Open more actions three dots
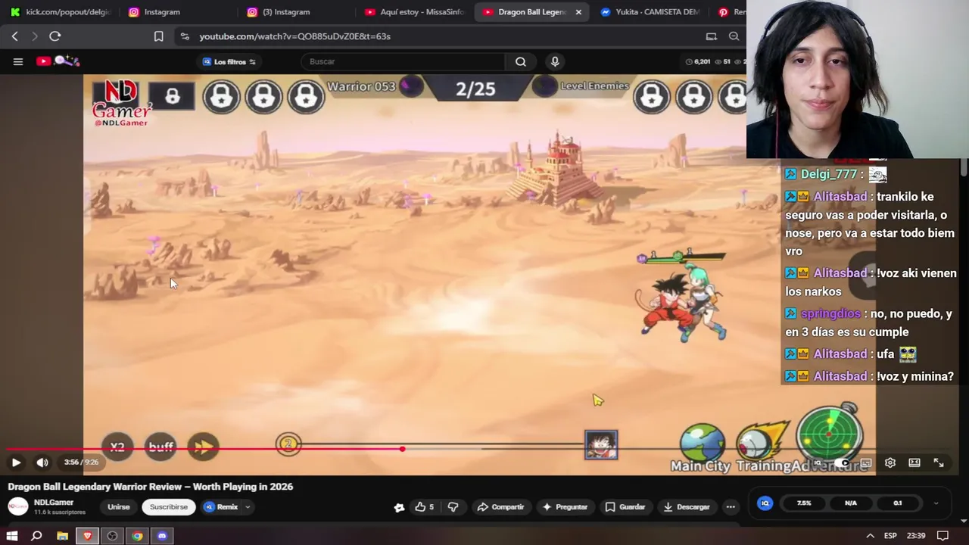The image size is (969, 545). [731, 507]
